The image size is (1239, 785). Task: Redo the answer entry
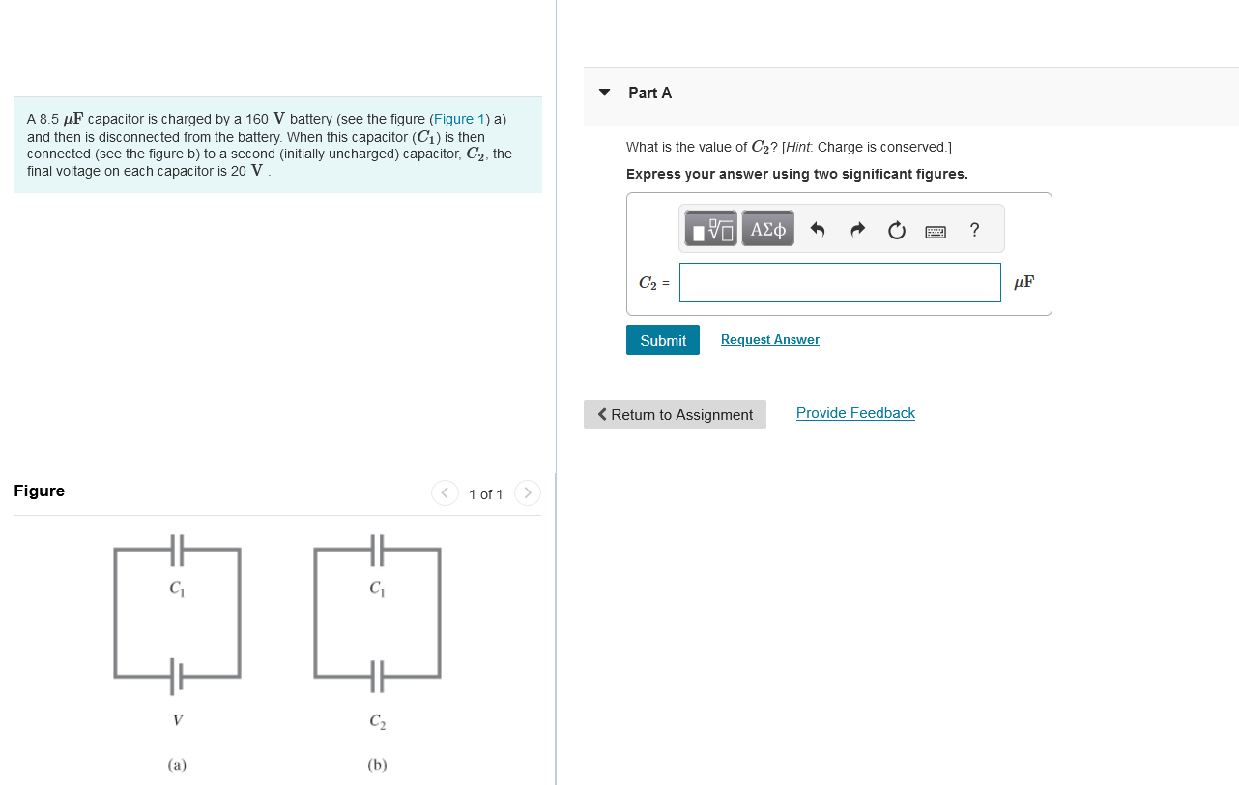coord(857,229)
